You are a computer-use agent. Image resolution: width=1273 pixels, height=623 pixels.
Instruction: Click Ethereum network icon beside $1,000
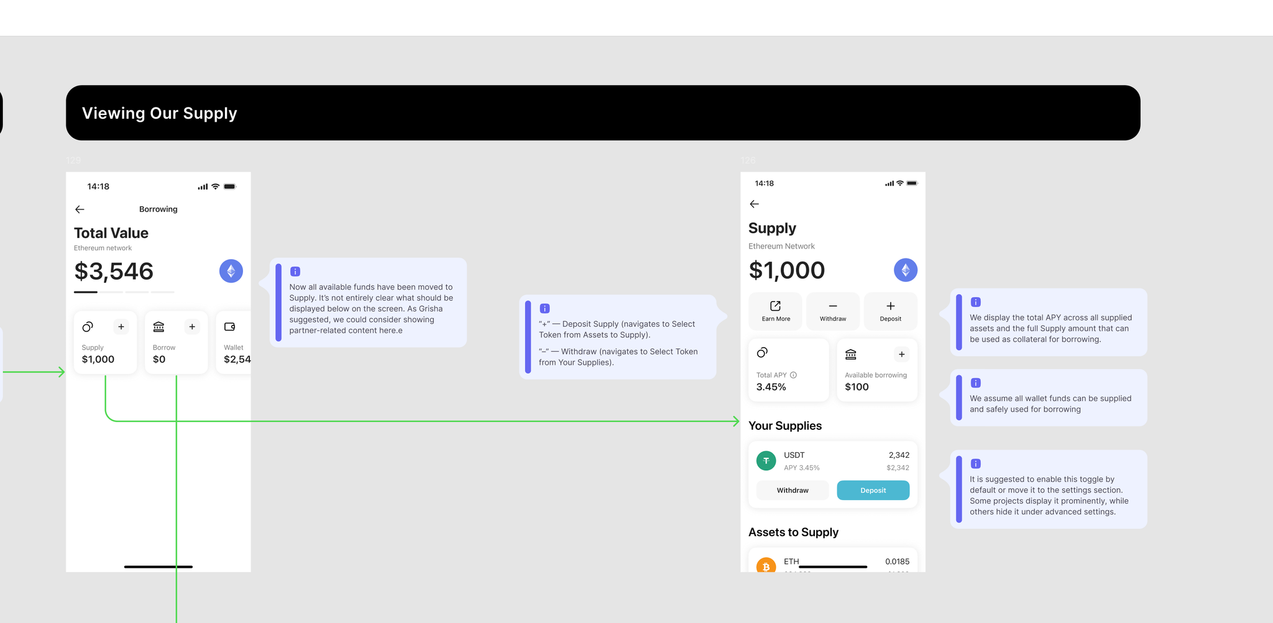pos(905,270)
